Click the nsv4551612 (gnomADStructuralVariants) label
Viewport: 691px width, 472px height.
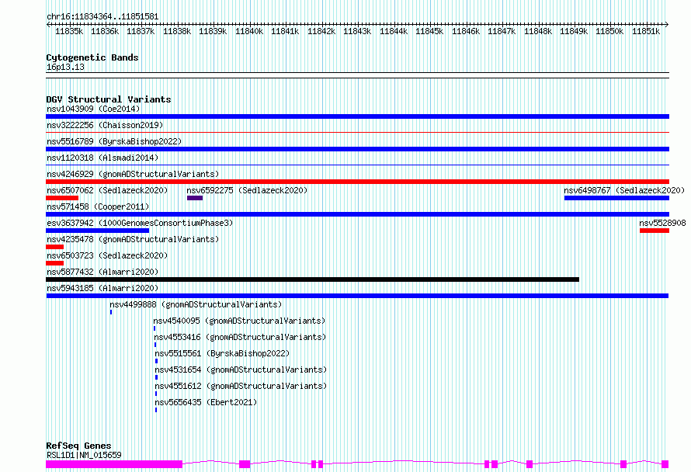pos(241,386)
